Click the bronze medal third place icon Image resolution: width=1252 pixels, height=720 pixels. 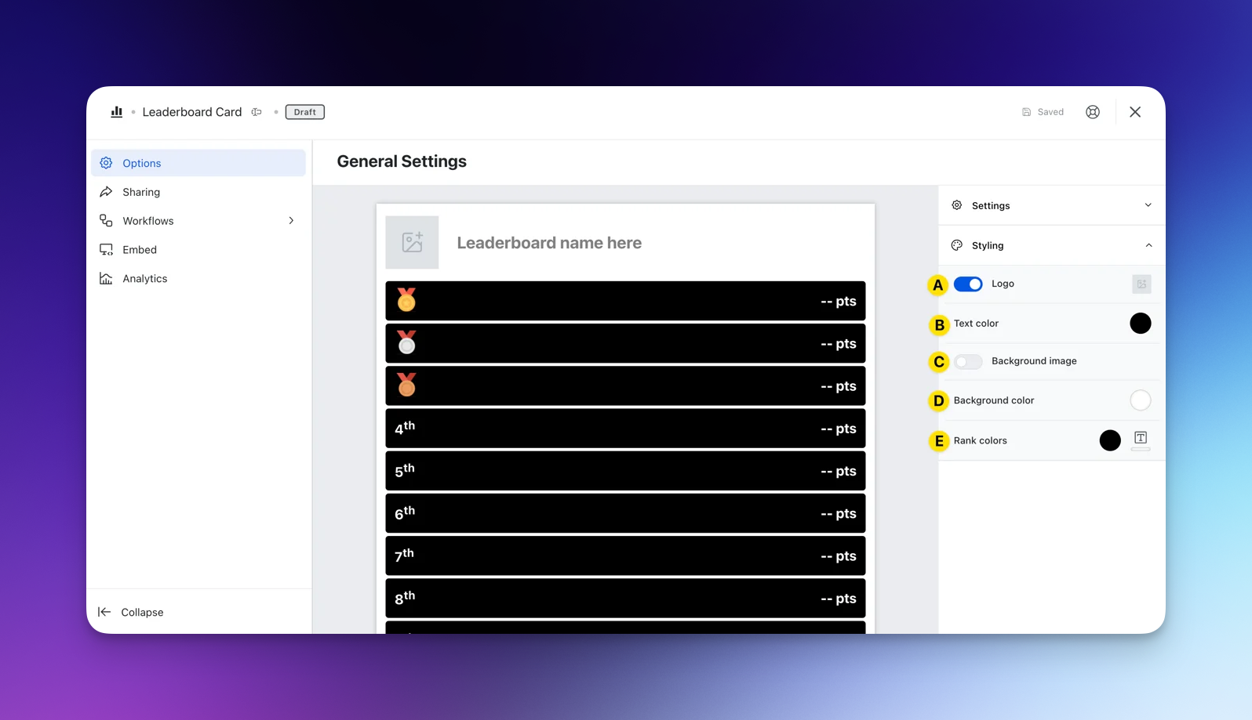[x=406, y=385]
